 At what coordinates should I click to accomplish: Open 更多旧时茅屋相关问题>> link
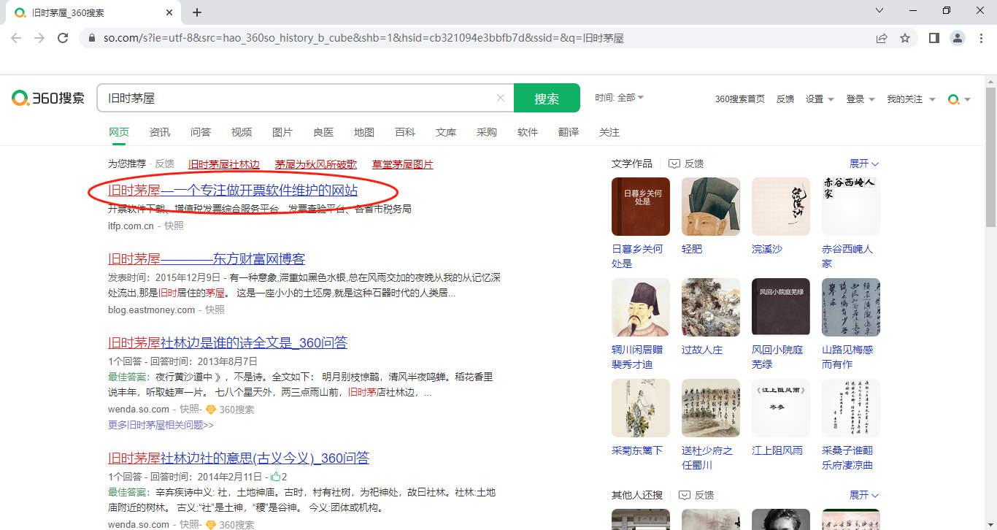161,425
